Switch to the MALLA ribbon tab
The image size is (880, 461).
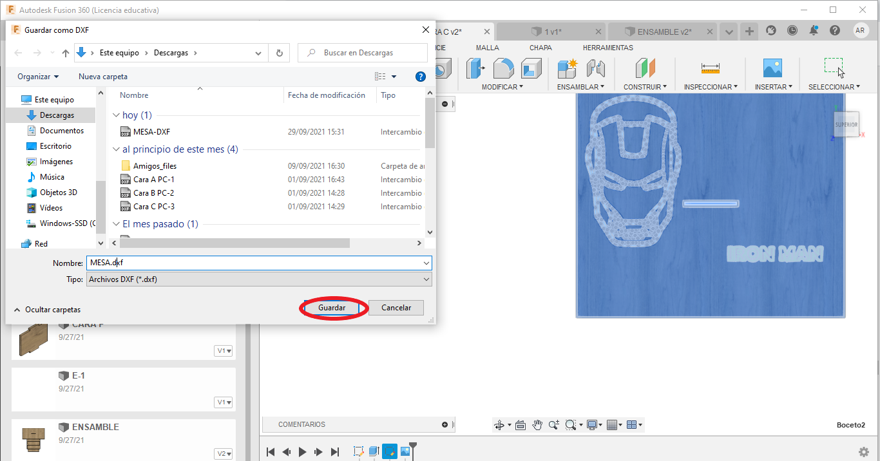(x=488, y=48)
